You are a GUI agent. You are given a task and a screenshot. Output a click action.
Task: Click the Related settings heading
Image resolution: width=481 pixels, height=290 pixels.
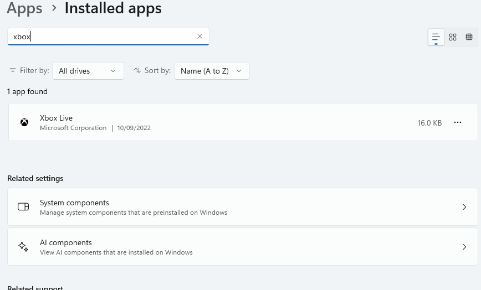point(35,179)
